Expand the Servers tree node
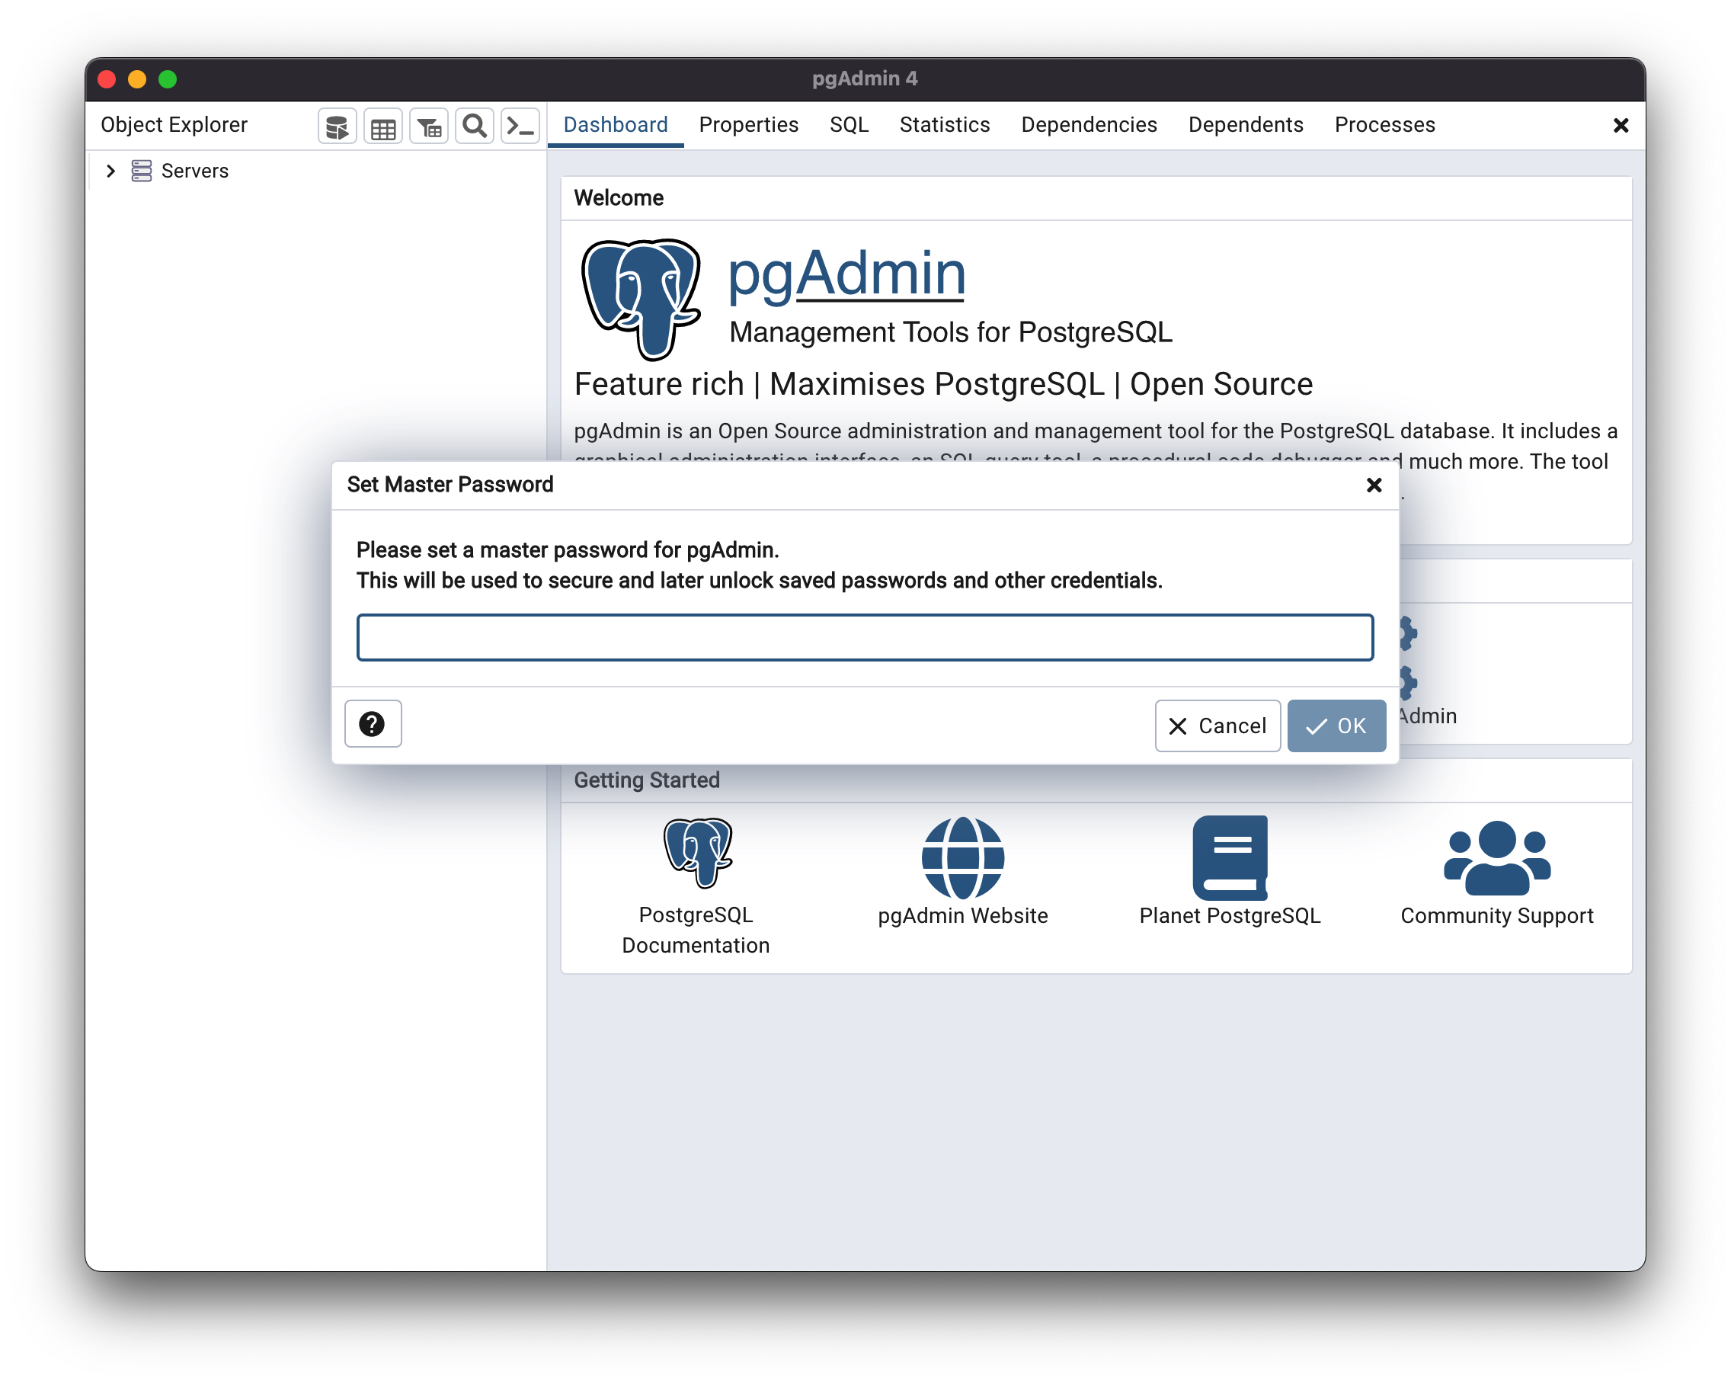The width and height of the screenshot is (1731, 1384). [x=110, y=171]
